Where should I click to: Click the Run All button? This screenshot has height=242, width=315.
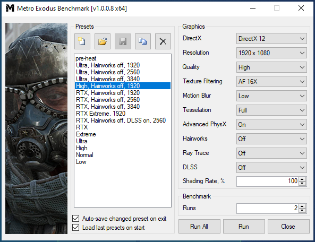[199, 227]
